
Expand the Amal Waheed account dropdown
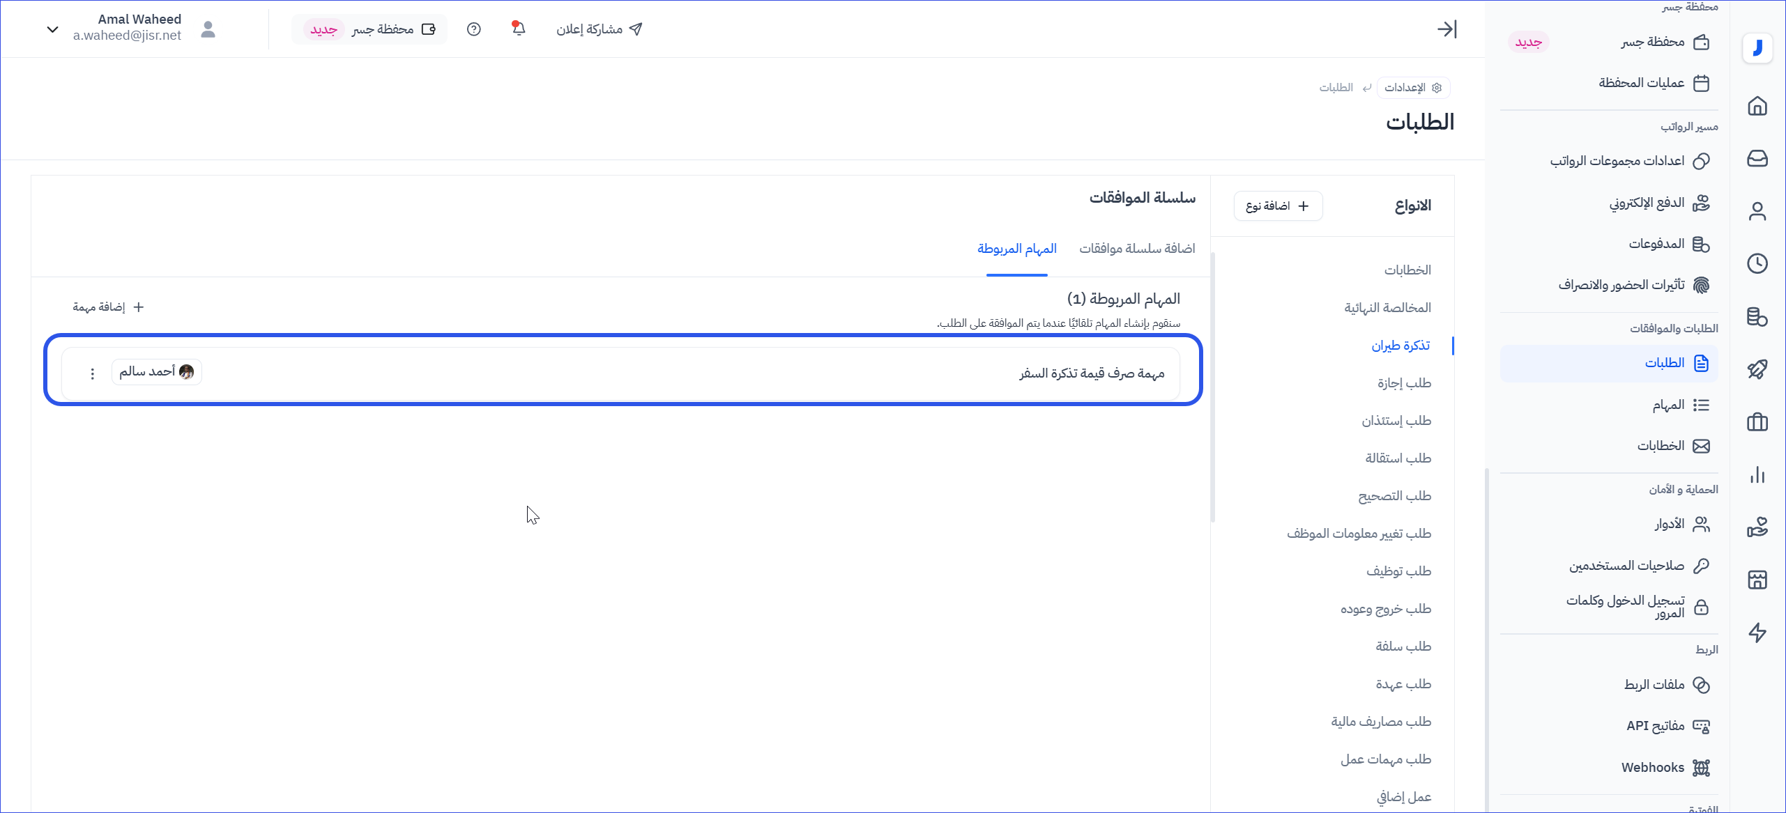(x=52, y=29)
